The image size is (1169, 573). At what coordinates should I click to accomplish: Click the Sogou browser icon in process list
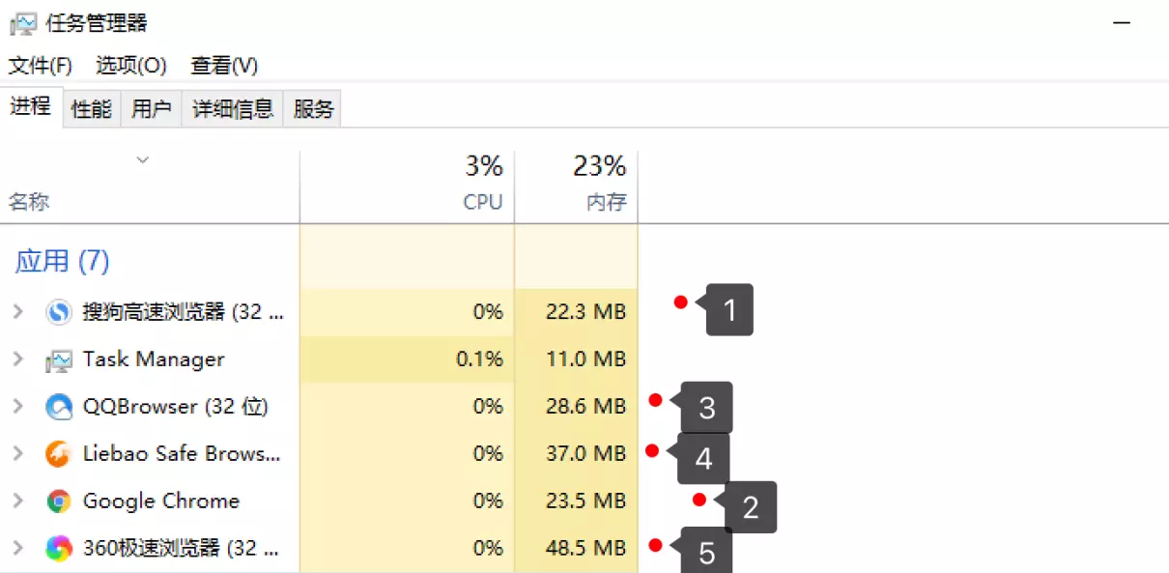pyautogui.click(x=59, y=312)
